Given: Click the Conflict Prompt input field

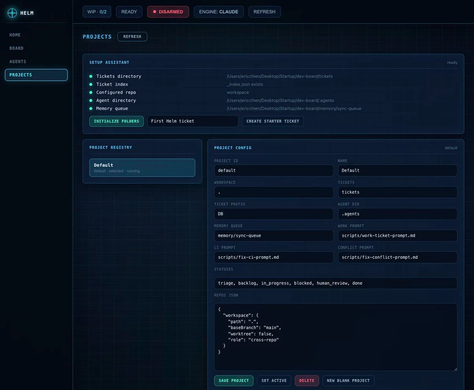Looking at the screenshot, I should (x=397, y=257).
